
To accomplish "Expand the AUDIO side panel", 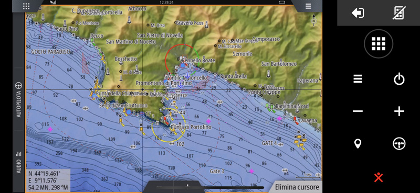I will click(19, 162).
